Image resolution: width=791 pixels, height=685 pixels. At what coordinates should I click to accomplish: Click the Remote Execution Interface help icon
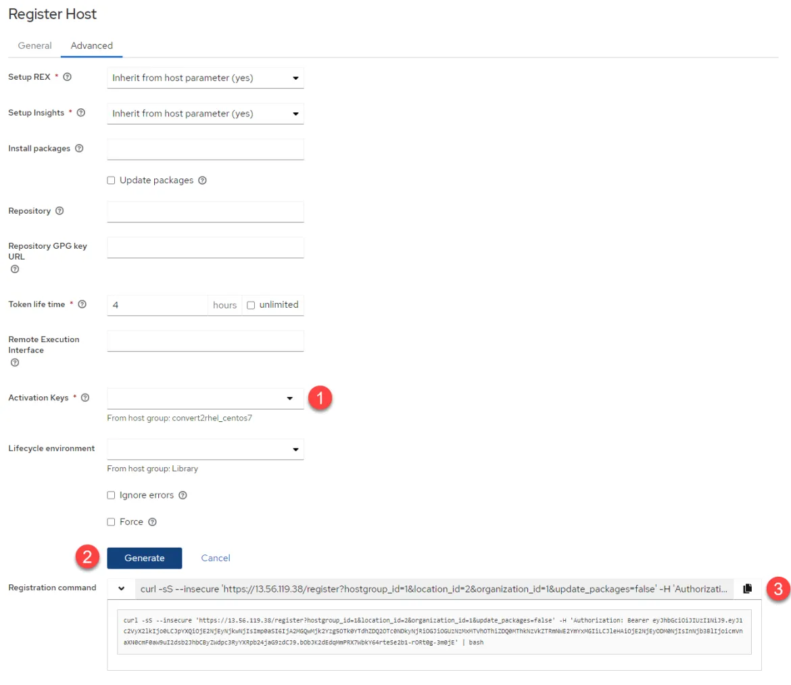(15, 362)
